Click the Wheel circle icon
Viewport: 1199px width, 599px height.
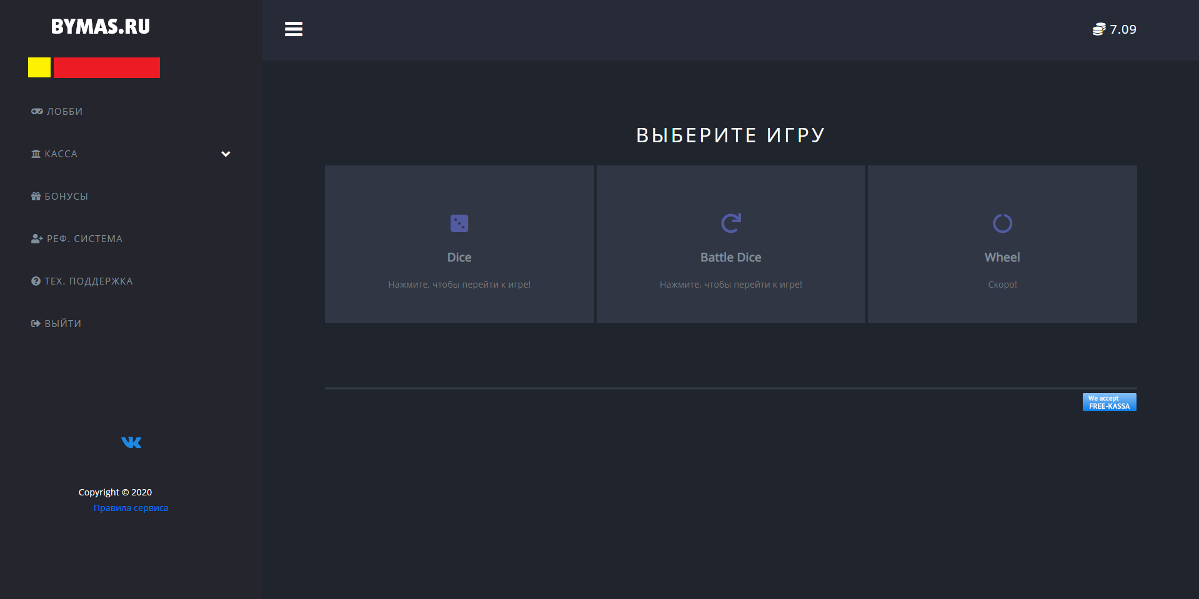coord(1002,223)
